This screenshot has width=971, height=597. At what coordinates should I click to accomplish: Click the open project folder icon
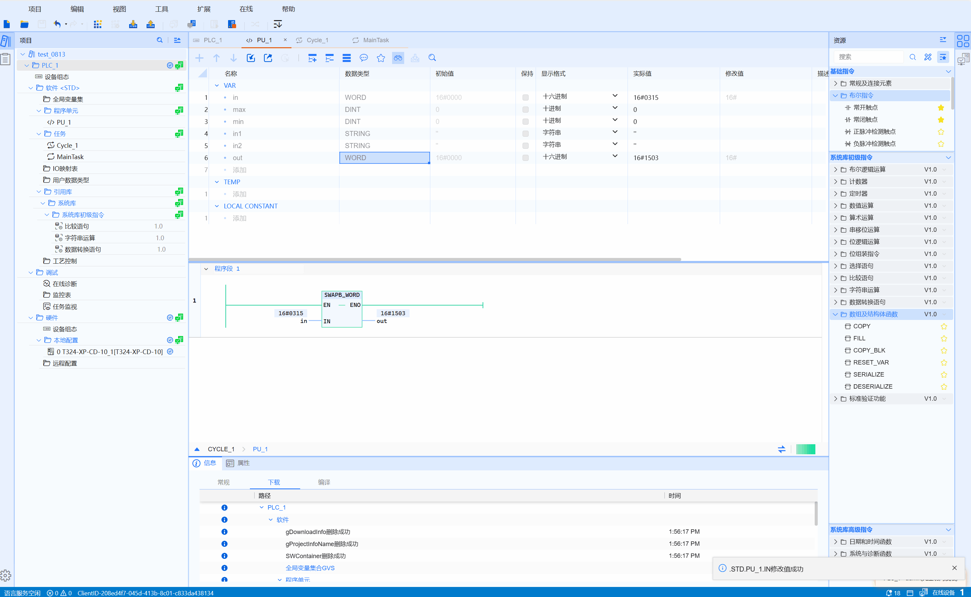point(24,24)
